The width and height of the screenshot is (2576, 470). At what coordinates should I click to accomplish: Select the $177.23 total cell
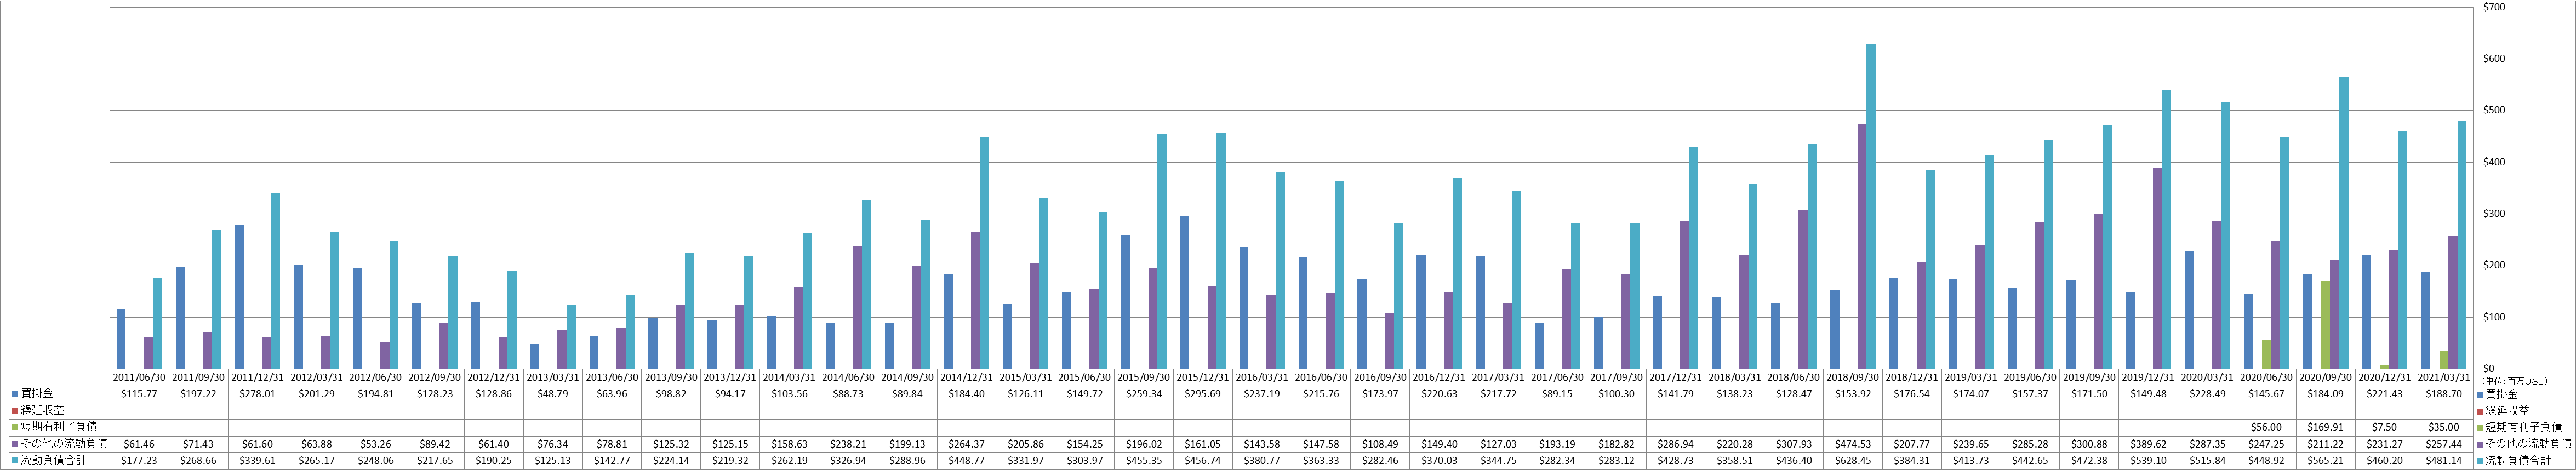click(x=139, y=460)
